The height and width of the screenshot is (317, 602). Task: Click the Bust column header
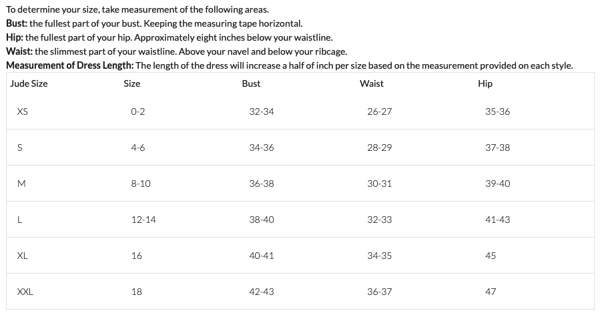[251, 83]
